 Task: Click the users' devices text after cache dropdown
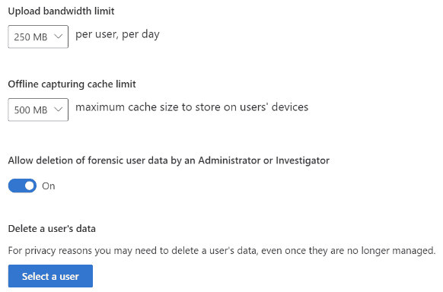click(x=274, y=107)
